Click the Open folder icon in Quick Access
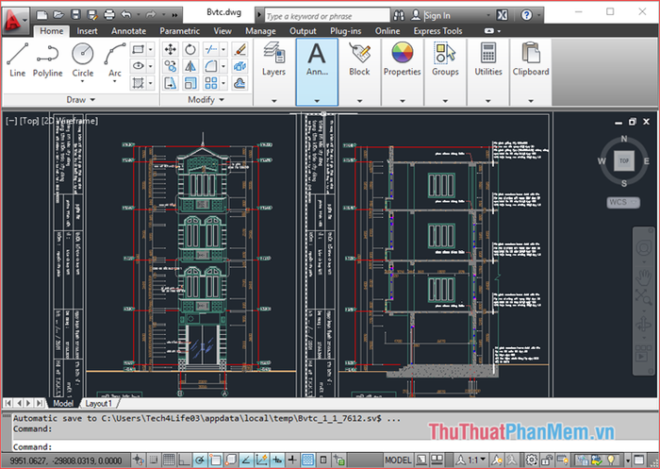660x469 pixels. pos(58,15)
